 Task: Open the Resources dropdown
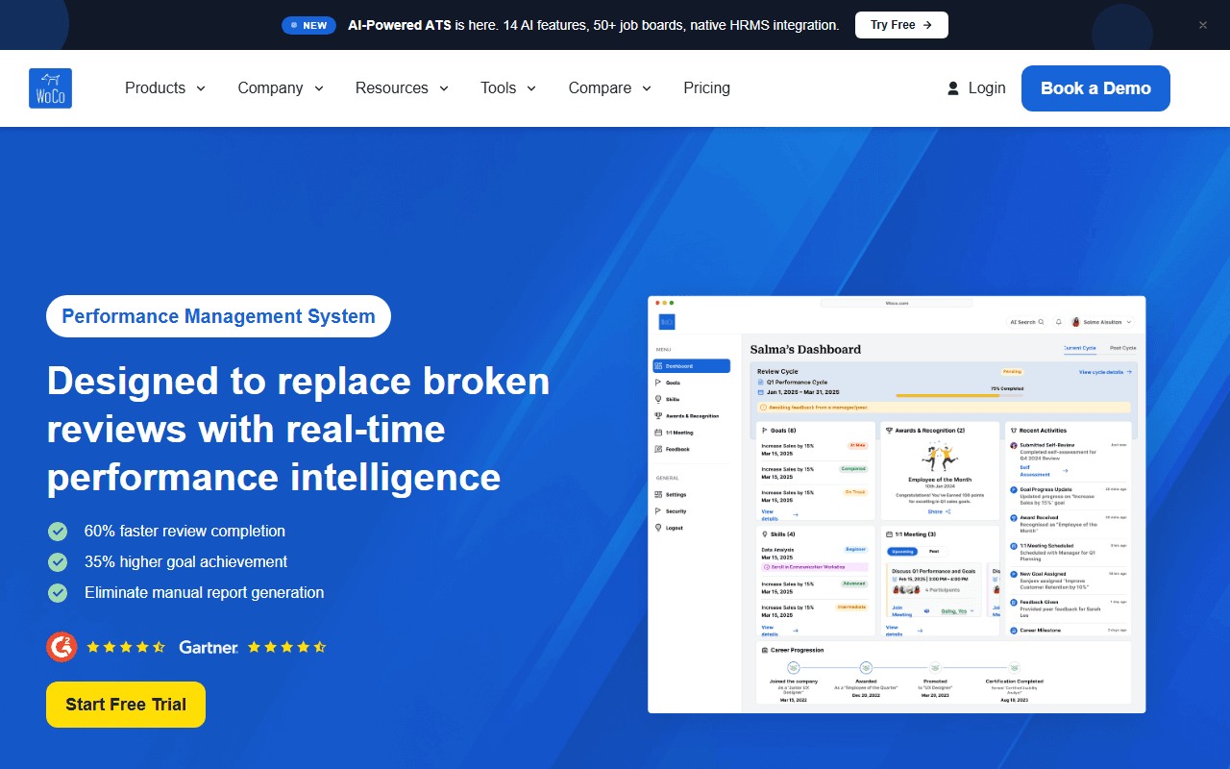coord(402,88)
